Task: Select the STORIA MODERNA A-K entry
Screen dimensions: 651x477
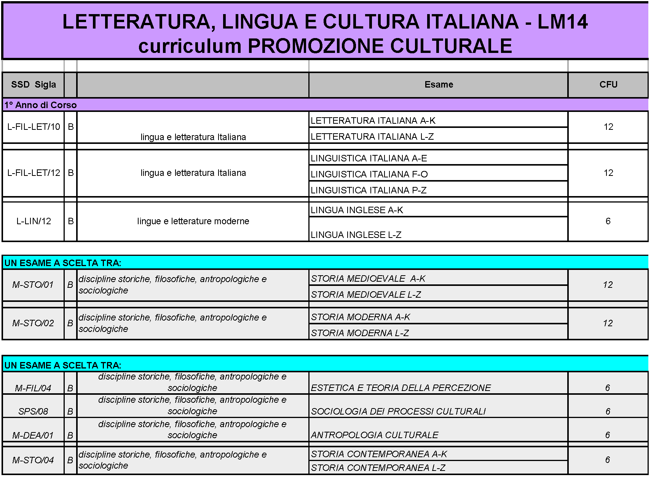Action: point(361,317)
